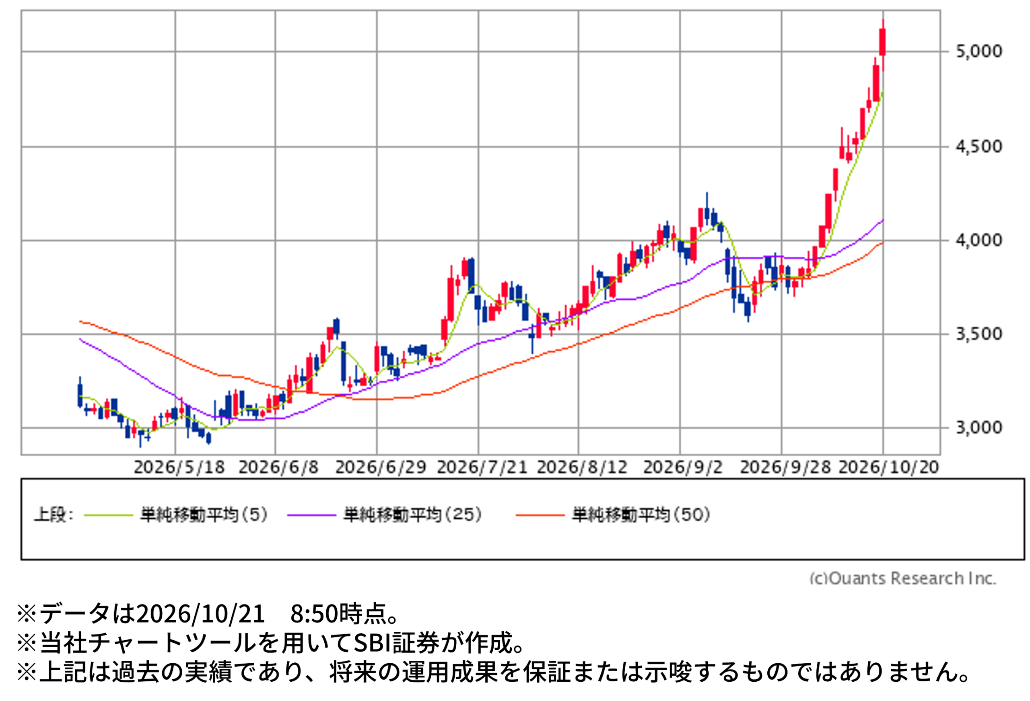
Task: Click the 上段: legend heading
Action: (x=54, y=515)
